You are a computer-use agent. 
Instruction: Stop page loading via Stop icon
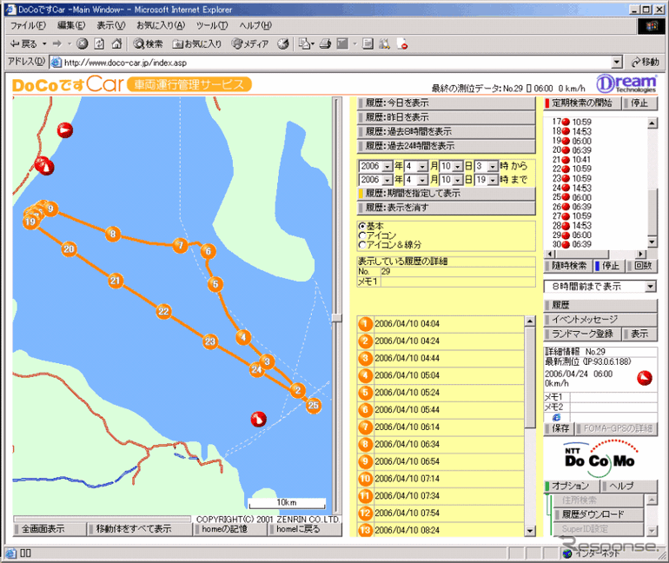(x=83, y=43)
